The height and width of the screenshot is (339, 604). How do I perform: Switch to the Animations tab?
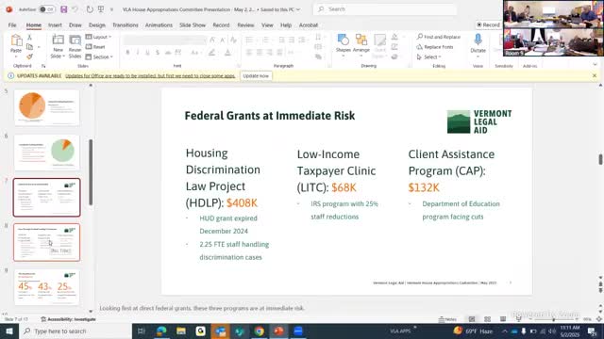click(159, 25)
